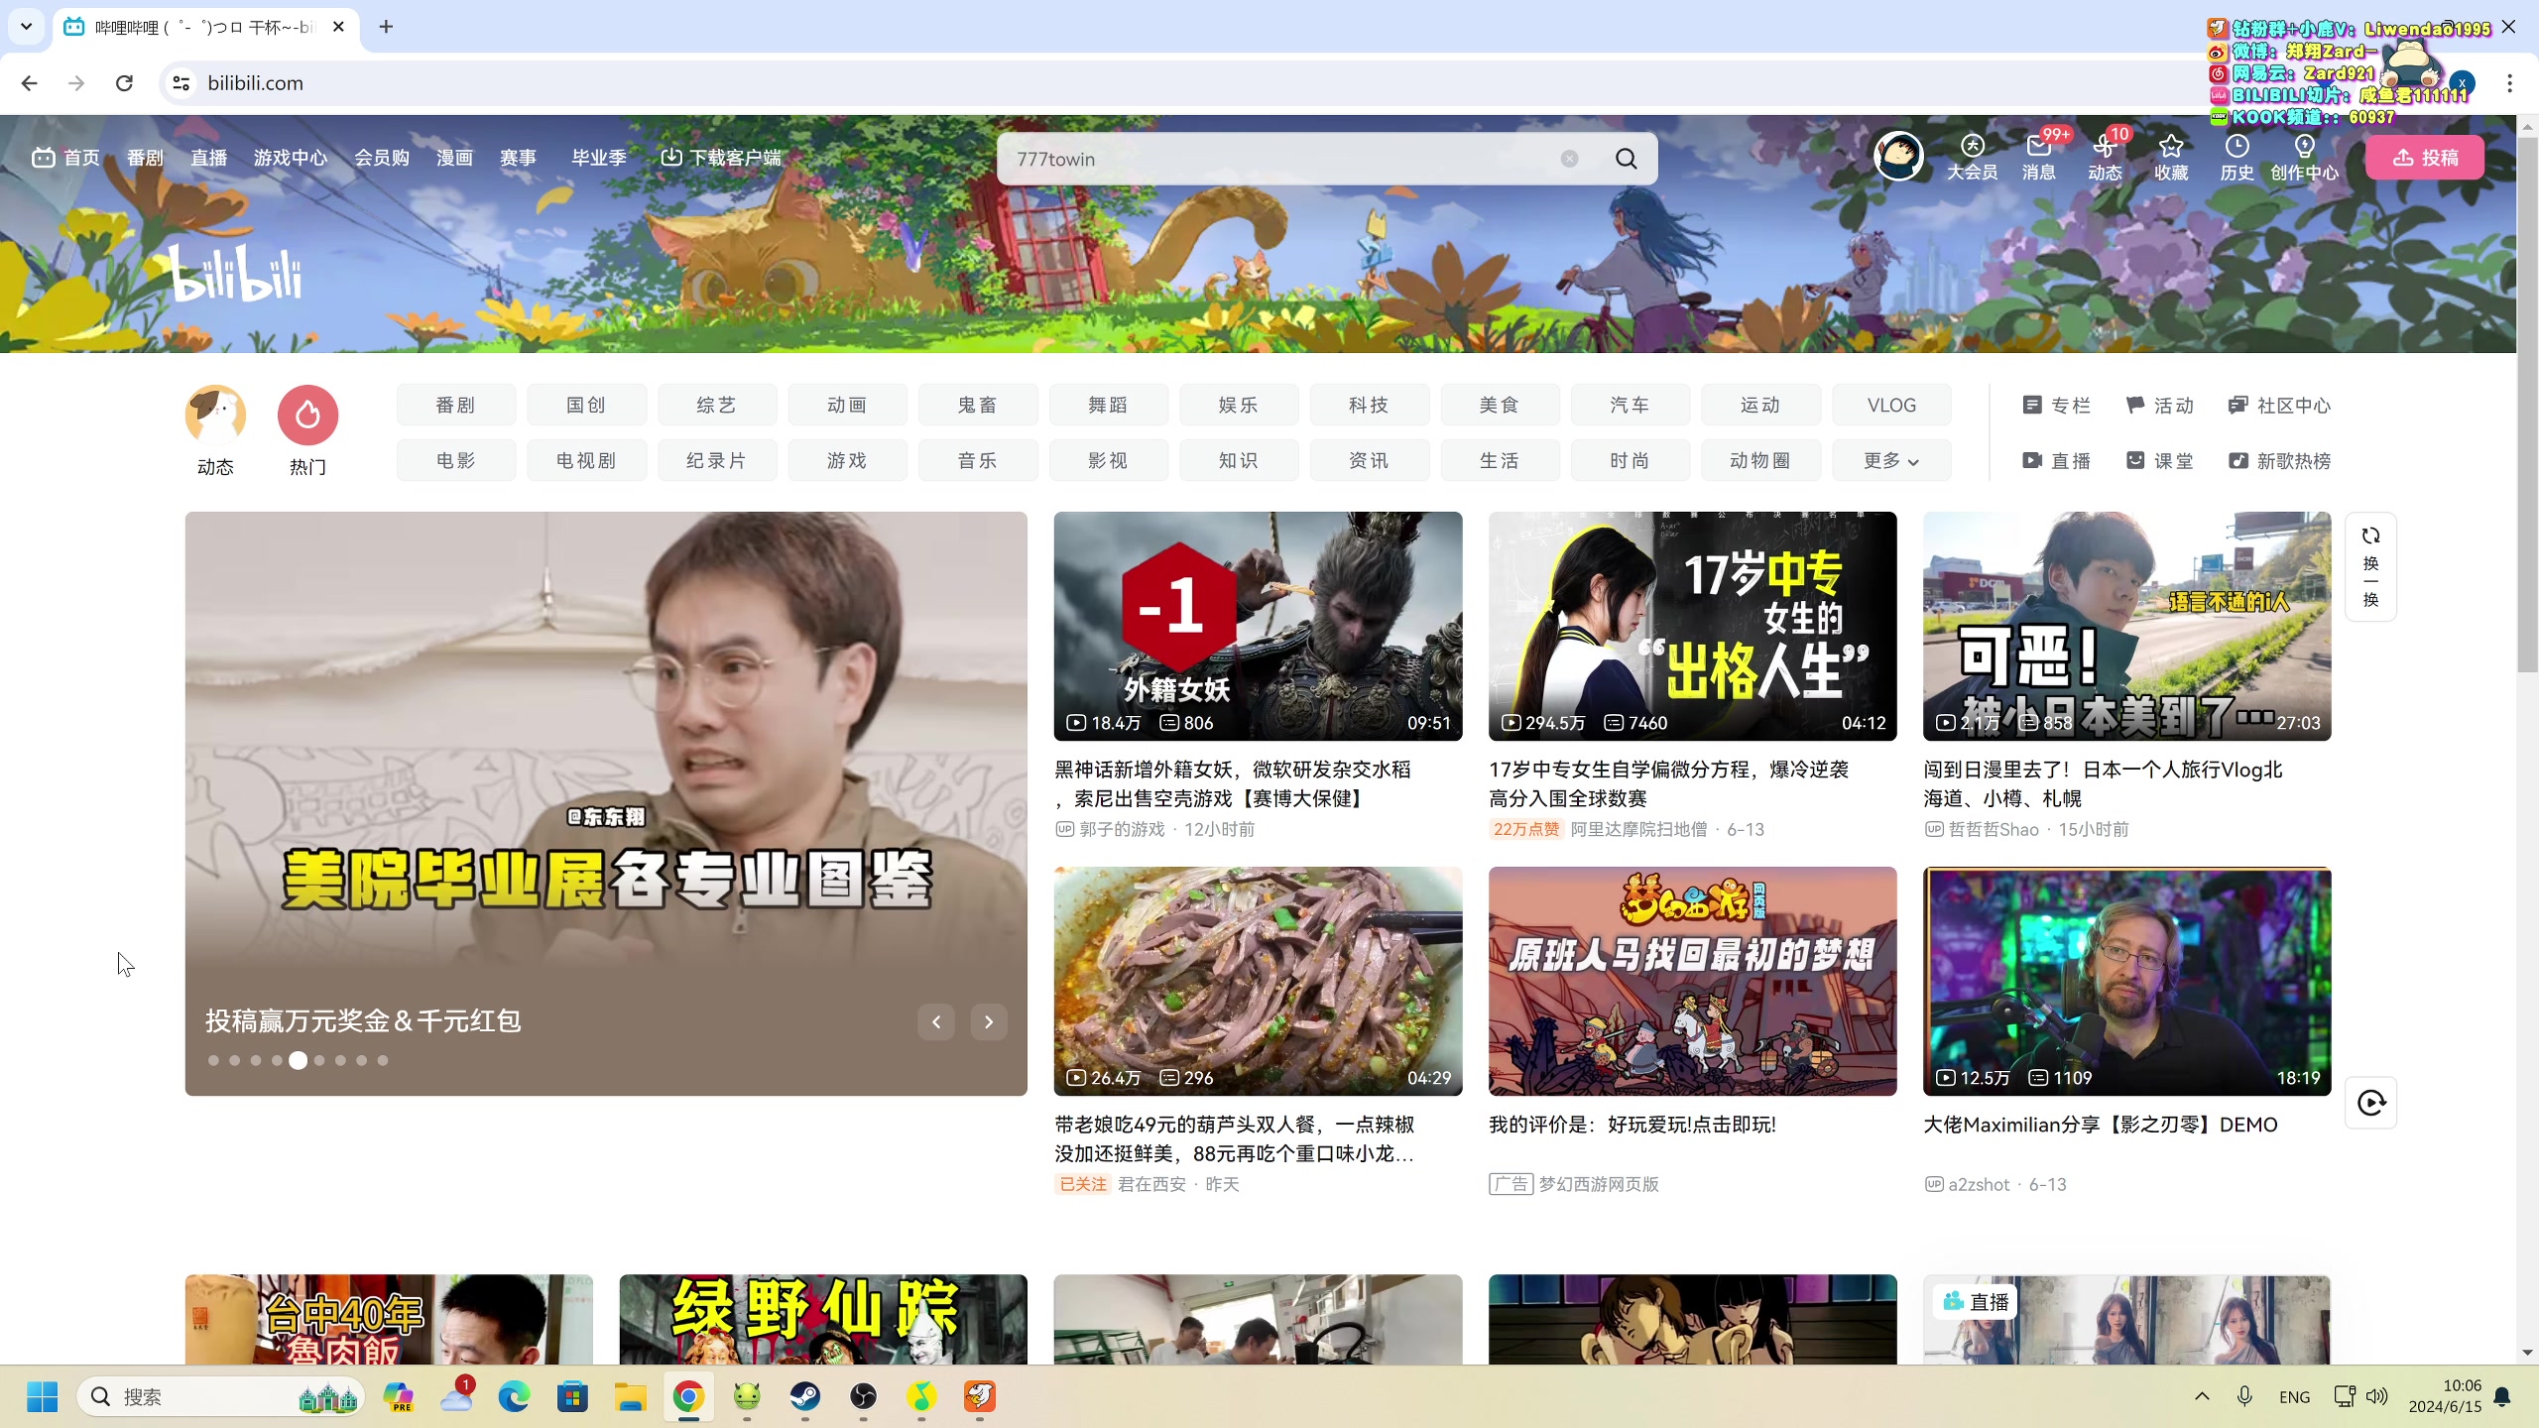Open the Chrome tab search dropdown
2539x1428 pixels.
click(x=27, y=27)
